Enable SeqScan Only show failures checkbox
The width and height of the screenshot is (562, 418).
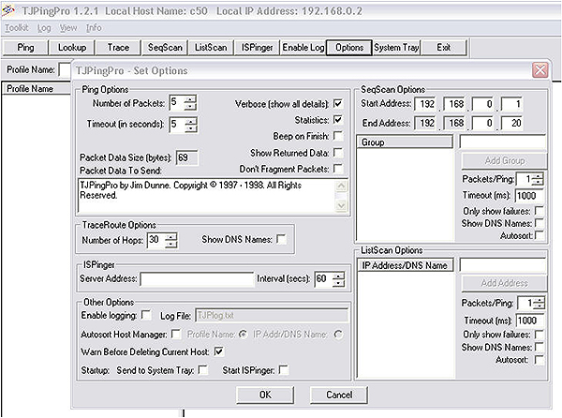pos(539,211)
